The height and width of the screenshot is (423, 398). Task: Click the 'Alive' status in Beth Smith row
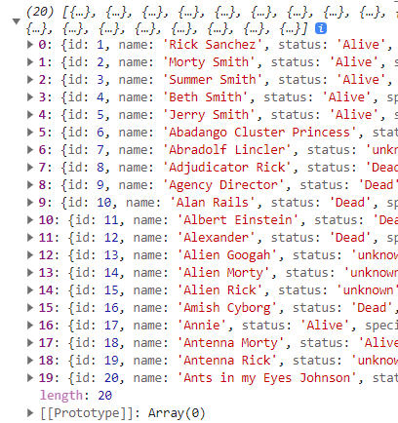click(x=346, y=97)
